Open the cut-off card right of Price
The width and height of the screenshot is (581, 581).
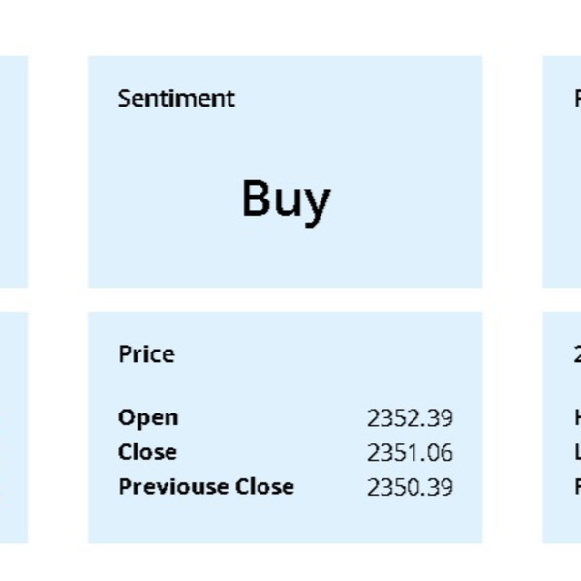[562, 428]
